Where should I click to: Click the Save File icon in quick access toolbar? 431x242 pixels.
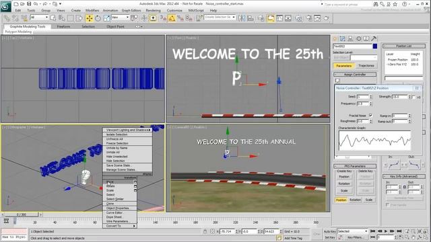click(29, 4)
